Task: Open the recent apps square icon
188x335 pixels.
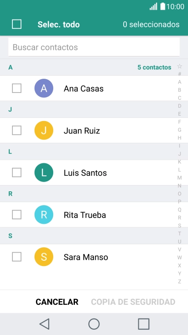Action: pyautogui.click(x=144, y=324)
